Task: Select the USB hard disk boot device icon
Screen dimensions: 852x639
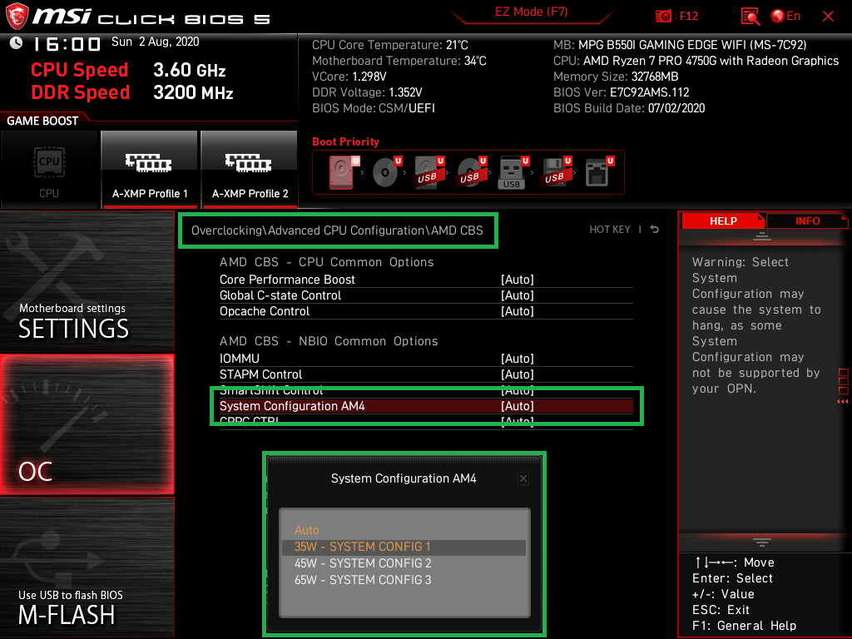Action: click(x=428, y=172)
